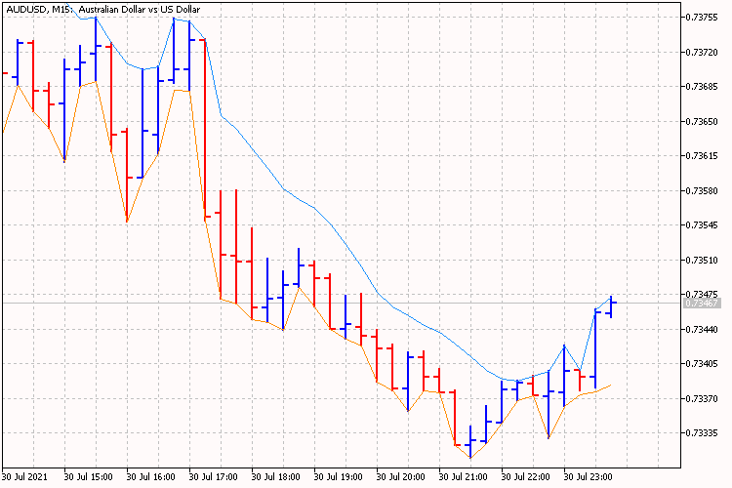
Task: Click time axis label '30 Jul 21:00'
Action: click(463, 477)
